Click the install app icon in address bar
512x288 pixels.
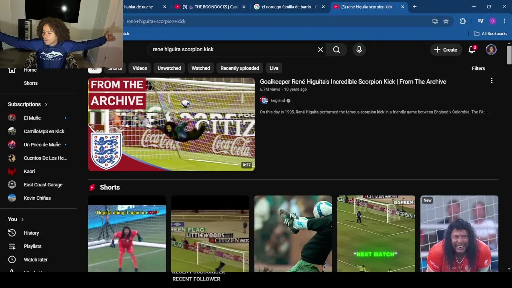tap(435, 21)
